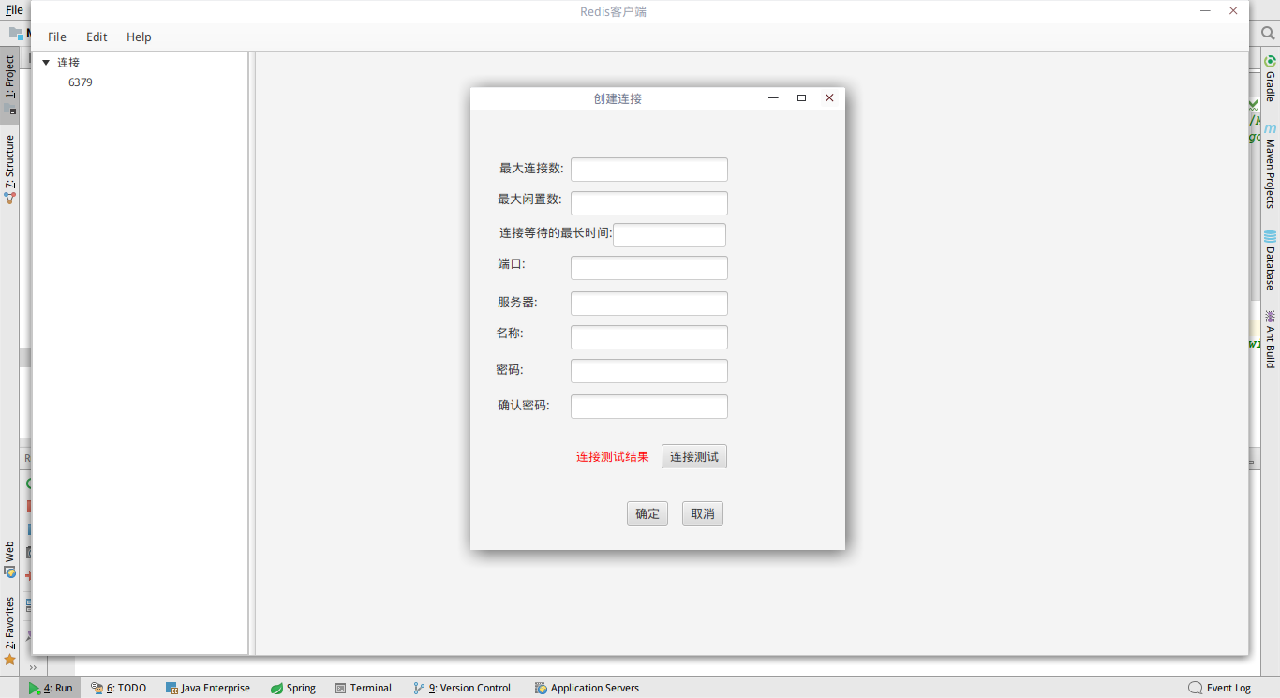Open the IDE Favorites tool window

point(9,631)
